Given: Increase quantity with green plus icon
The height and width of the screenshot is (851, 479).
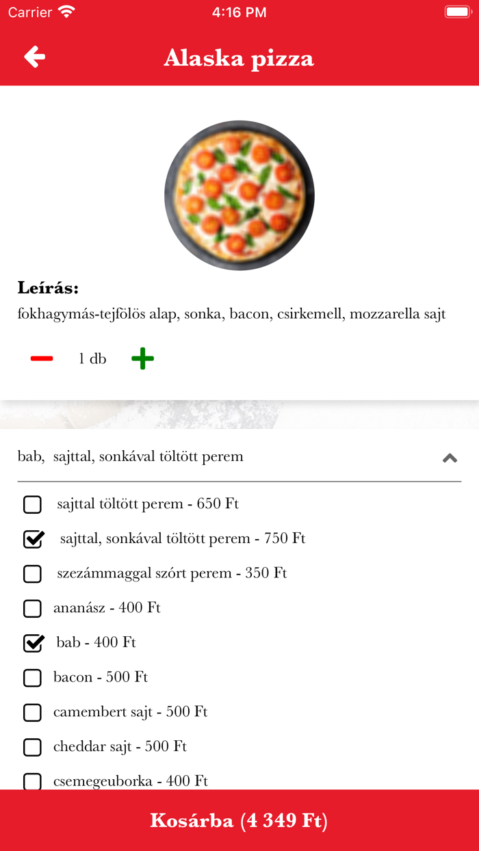Looking at the screenshot, I should [x=142, y=358].
